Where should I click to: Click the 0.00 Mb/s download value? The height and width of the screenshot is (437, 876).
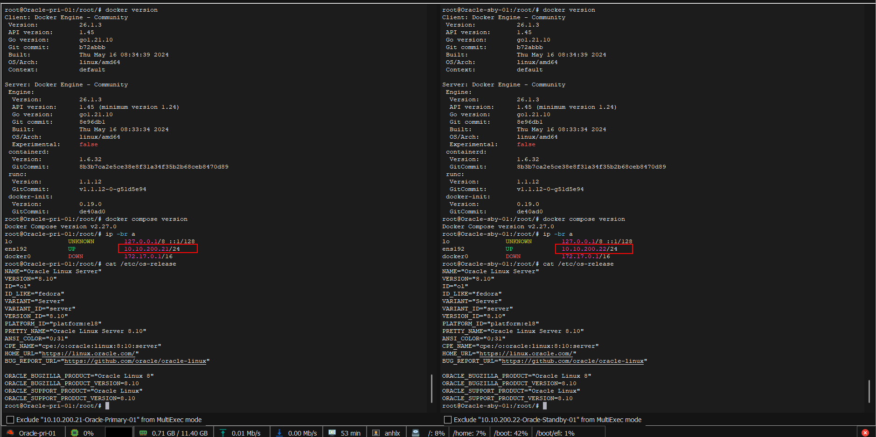coord(302,433)
